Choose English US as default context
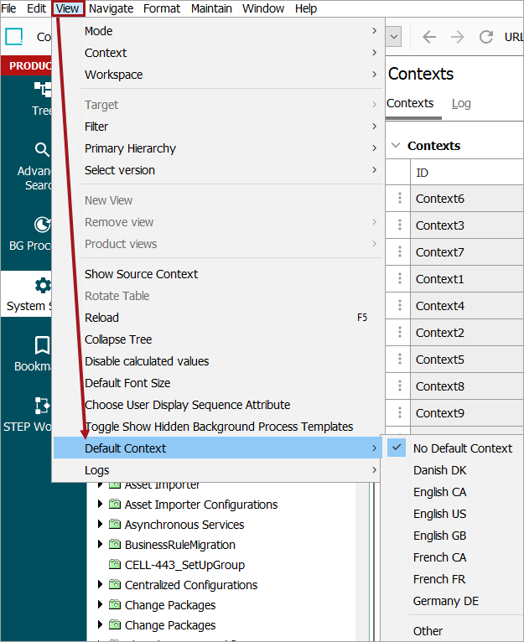 (x=439, y=514)
